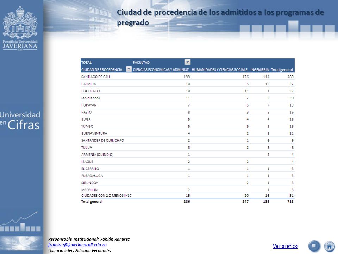
Task: Select the CIUDADES CON 2 O MENOS INSC row
Action: click(188, 195)
